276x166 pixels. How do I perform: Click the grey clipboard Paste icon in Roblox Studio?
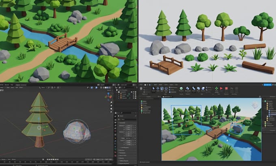coord(141,88)
